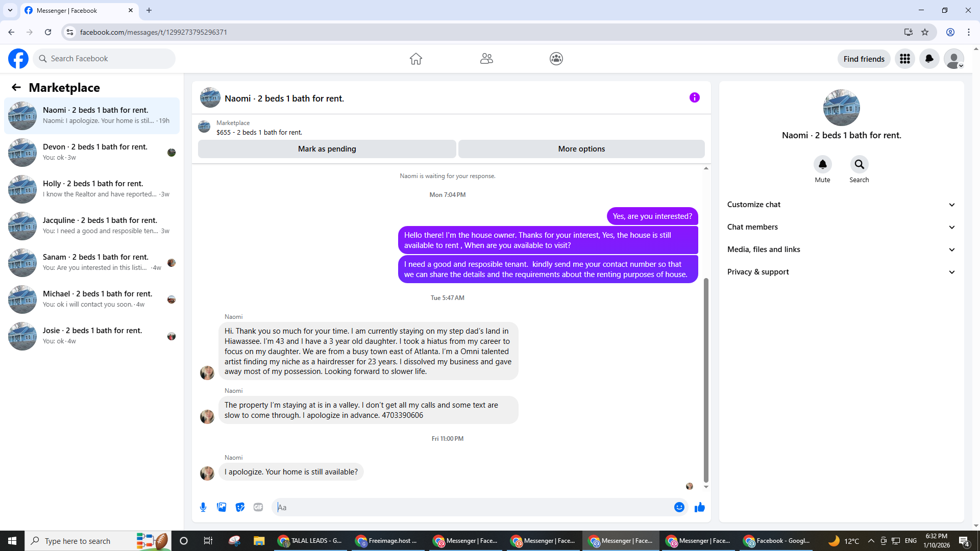
Task: Open the emoji picker in message box
Action: (x=679, y=507)
